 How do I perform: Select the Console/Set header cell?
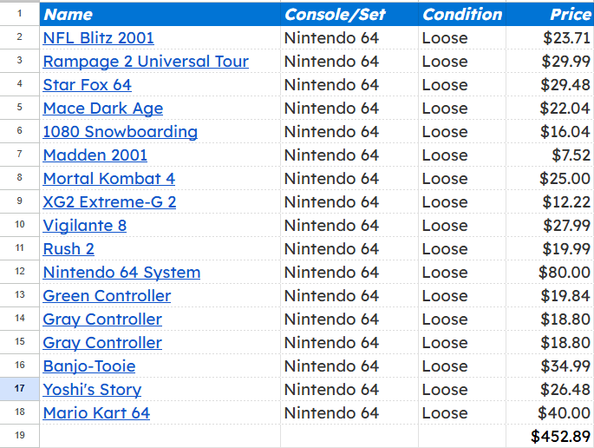[x=349, y=15]
